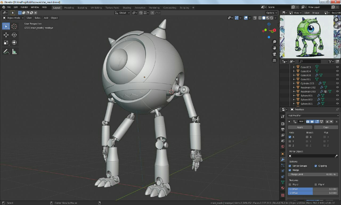Hide Cube.003 in the outliner
Image resolution: width=341 pixels, height=205 pixels.
(x=337, y=67)
